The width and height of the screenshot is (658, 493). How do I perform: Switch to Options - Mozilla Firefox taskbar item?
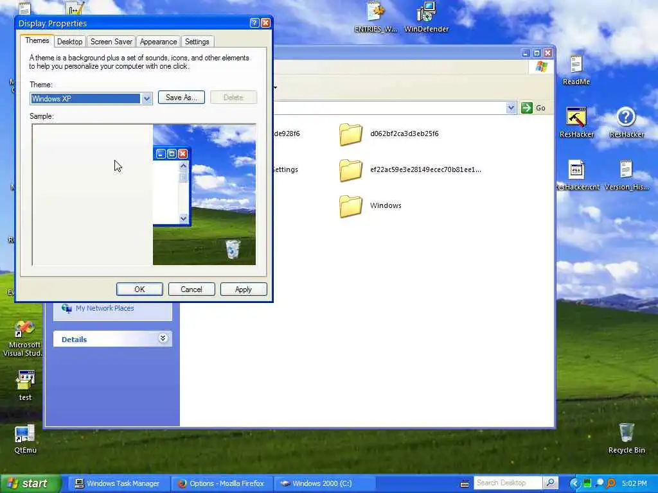[221, 483]
